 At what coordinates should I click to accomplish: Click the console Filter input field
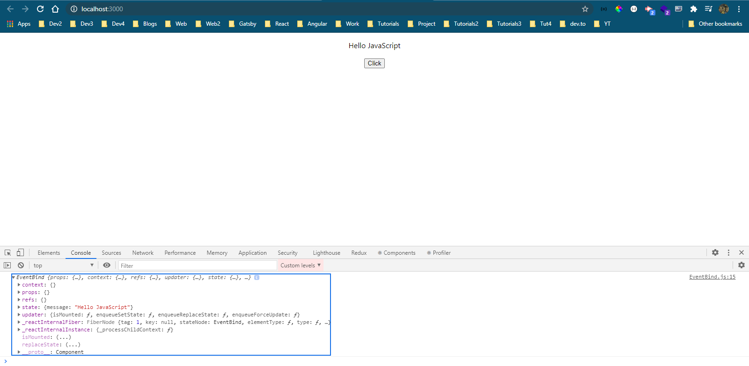[x=198, y=266]
